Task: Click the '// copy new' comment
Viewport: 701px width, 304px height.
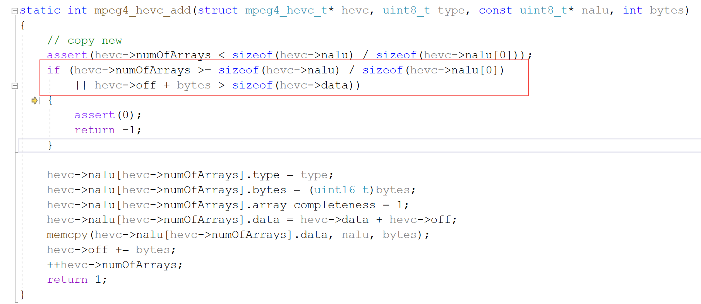Action: (84, 41)
